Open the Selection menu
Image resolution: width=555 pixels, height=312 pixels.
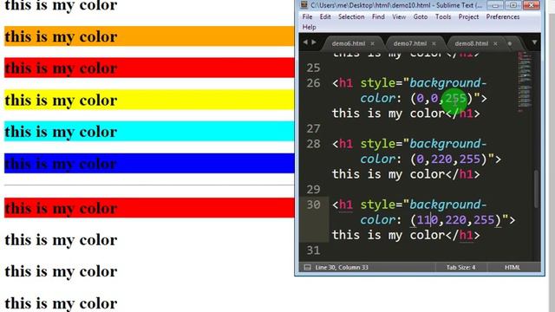click(x=351, y=16)
